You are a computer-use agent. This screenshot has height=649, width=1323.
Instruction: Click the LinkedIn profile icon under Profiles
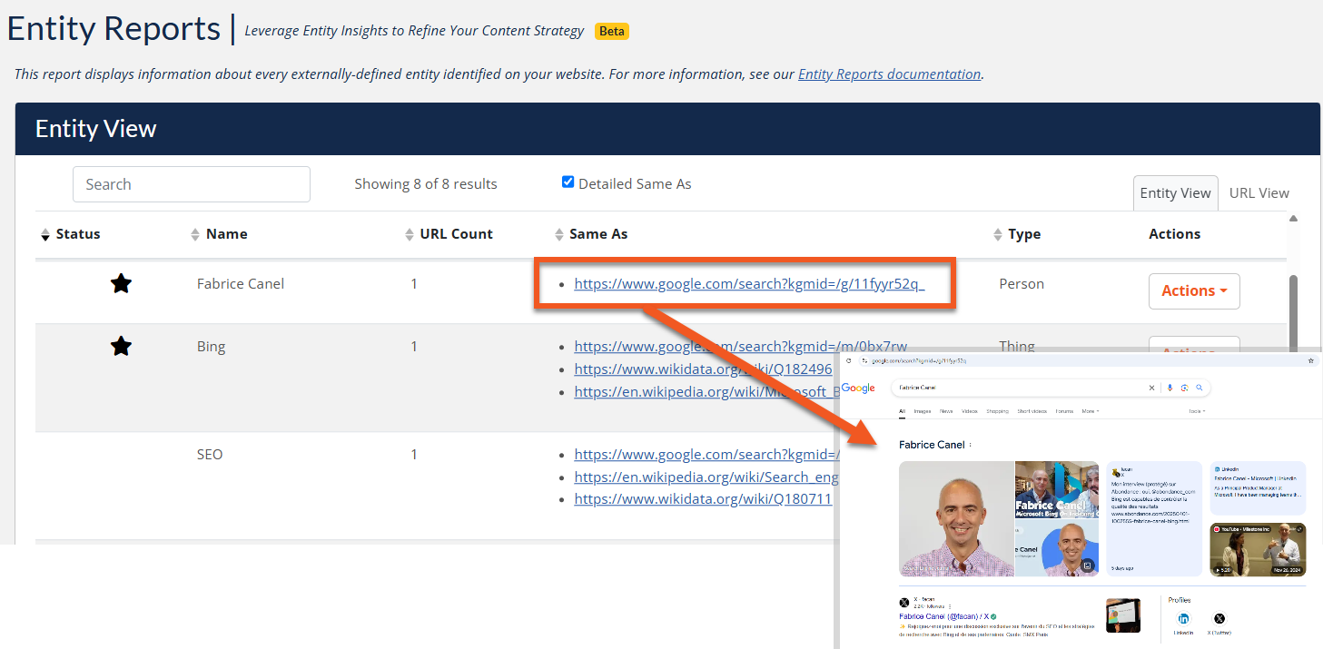pyautogui.click(x=1183, y=618)
